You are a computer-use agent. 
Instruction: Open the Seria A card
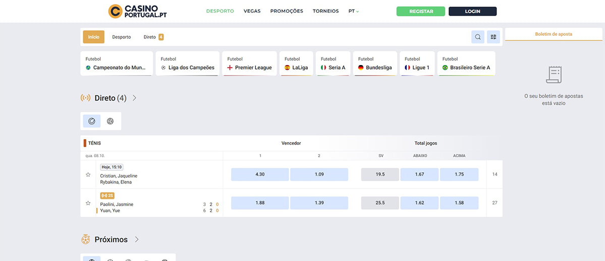click(333, 63)
